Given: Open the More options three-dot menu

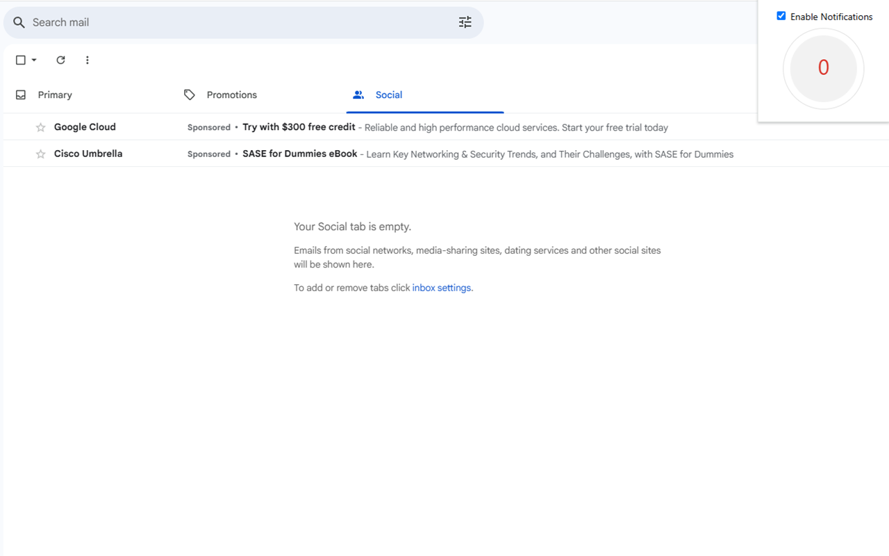Looking at the screenshot, I should 87,60.
